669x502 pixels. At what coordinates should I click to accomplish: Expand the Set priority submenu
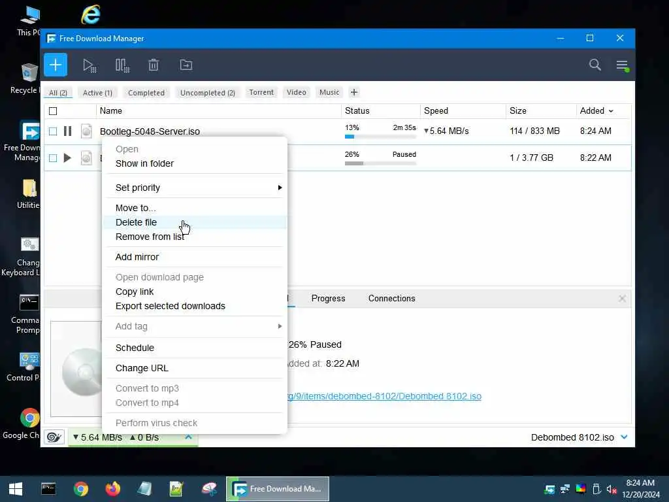[195, 188]
